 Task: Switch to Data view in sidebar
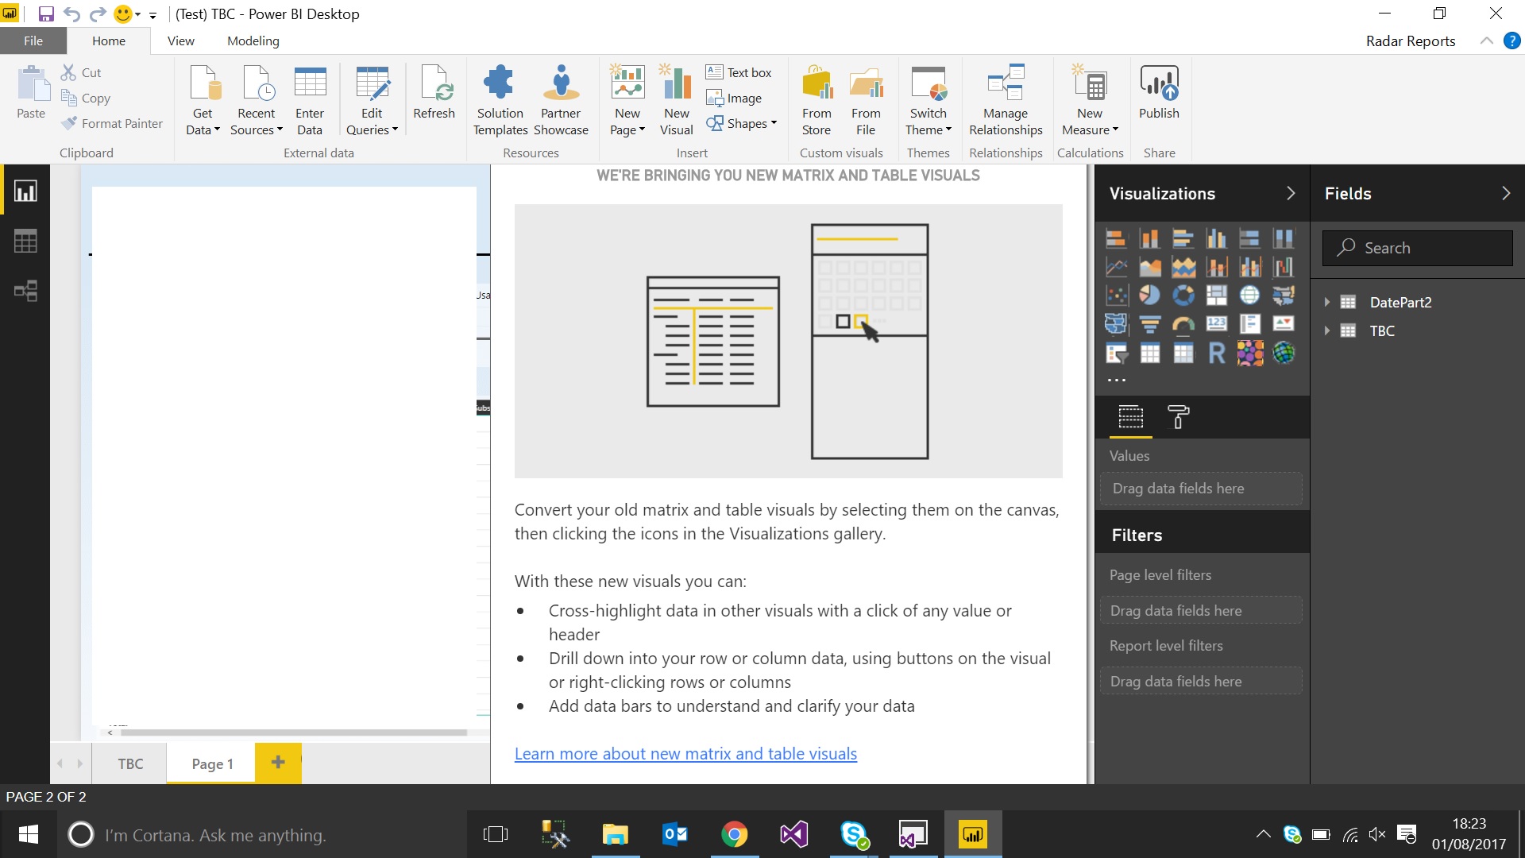[x=25, y=242]
